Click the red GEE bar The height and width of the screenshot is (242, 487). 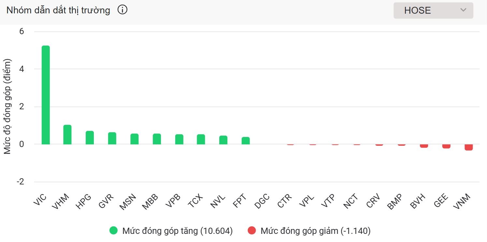(446, 146)
